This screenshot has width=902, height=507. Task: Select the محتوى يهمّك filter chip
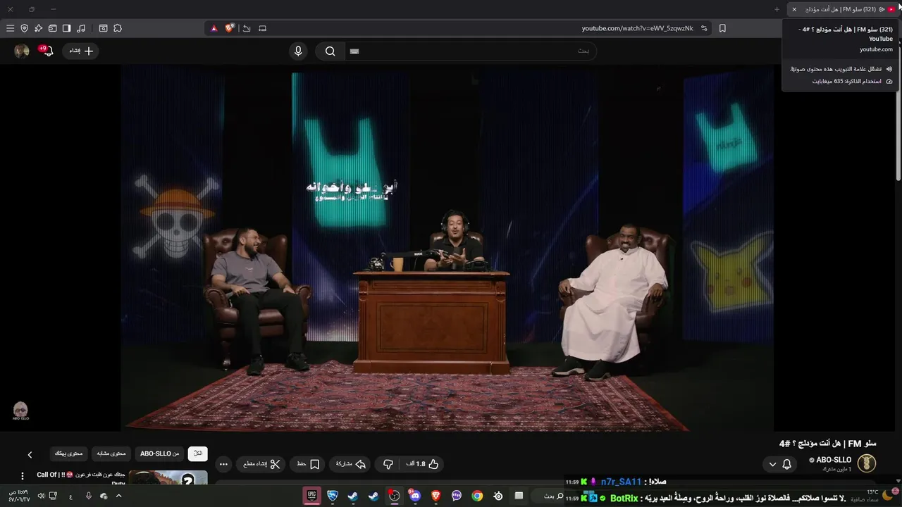click(x=69, y=453)
